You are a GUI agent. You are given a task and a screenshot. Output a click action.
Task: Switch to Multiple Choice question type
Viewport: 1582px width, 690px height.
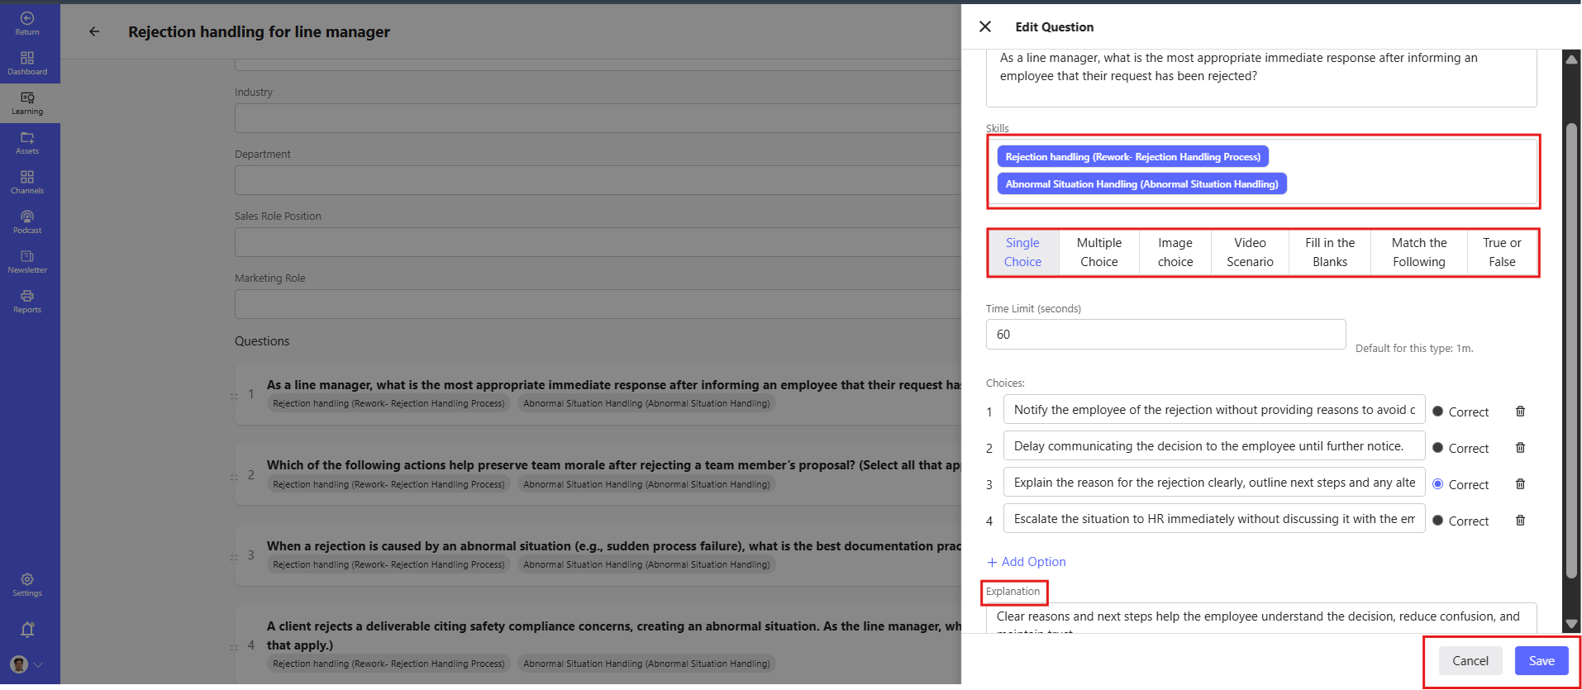click(1098, 252)
